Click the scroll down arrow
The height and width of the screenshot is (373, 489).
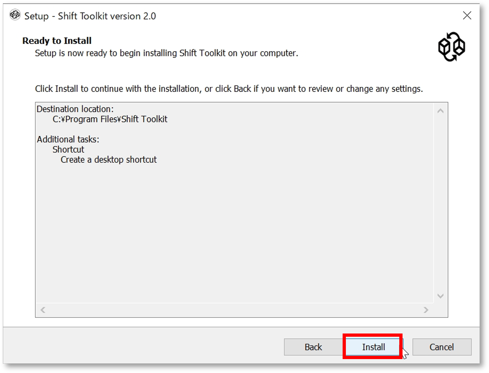click(440, 296)
